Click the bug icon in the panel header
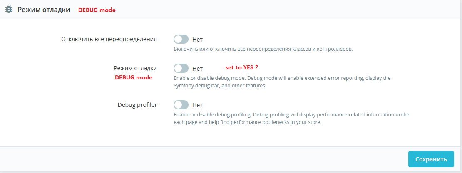The image size is (462, 173). [8, 10]
